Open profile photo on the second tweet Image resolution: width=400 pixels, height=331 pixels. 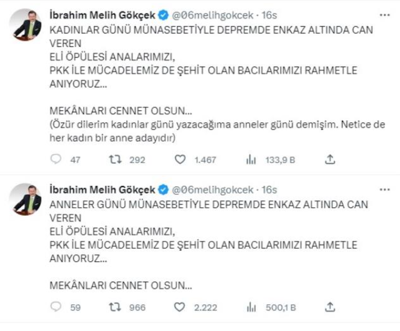click(27, 199)
